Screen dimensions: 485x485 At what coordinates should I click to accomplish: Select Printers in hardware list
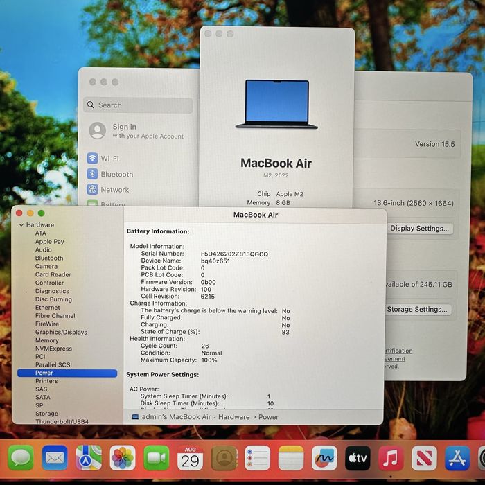click(x=46, y=381)
